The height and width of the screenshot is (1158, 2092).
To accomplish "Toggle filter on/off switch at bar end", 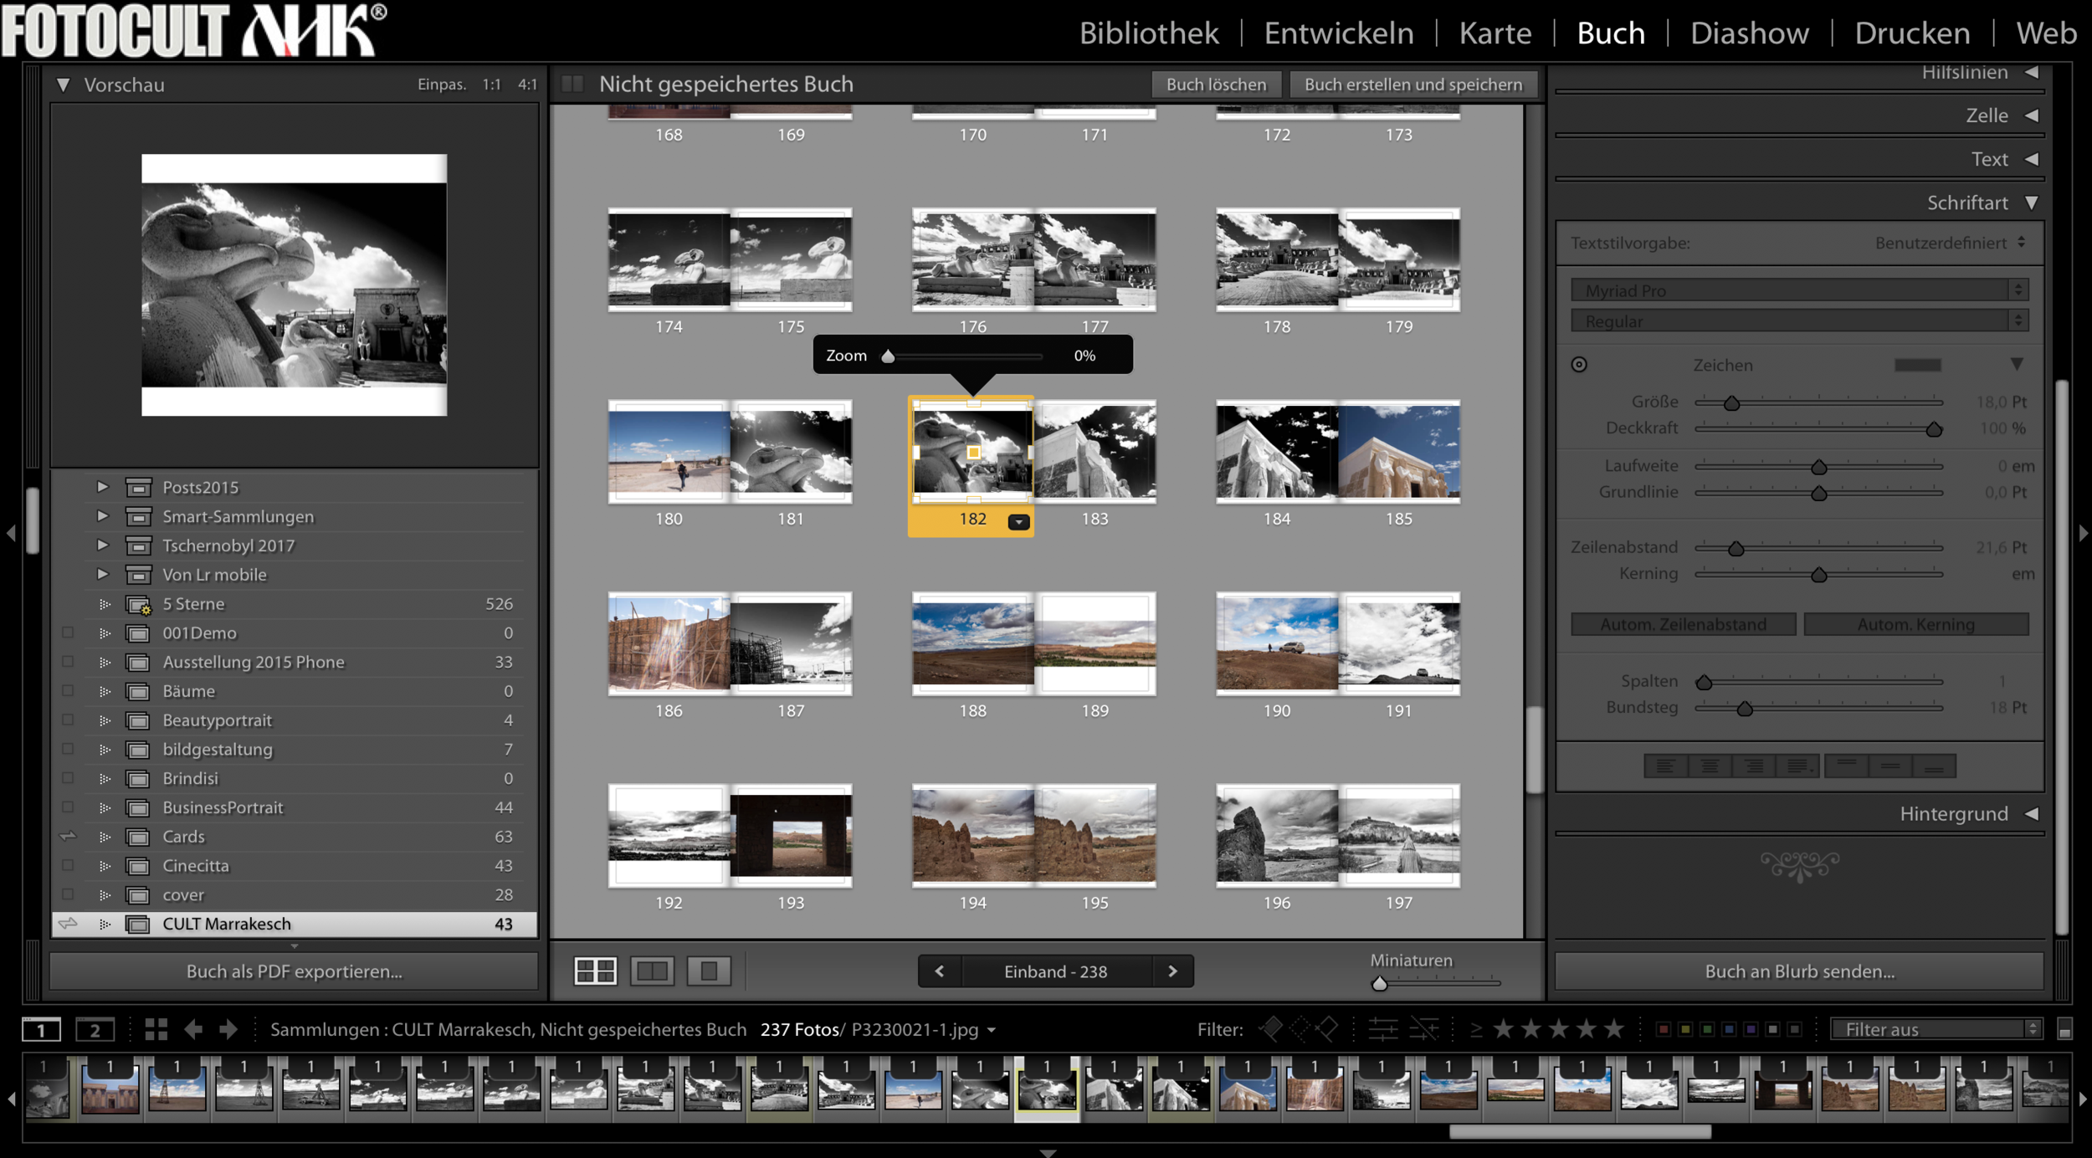I will 2064,1029.
